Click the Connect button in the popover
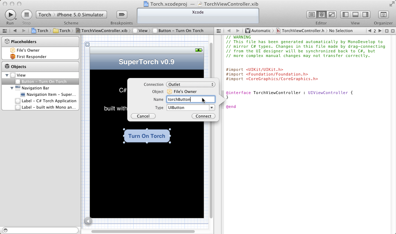 (203, 116)
